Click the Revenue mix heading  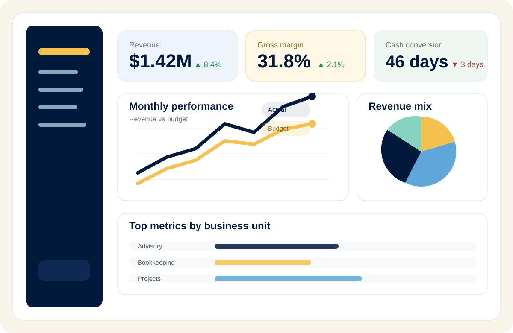tap(400, 106)
